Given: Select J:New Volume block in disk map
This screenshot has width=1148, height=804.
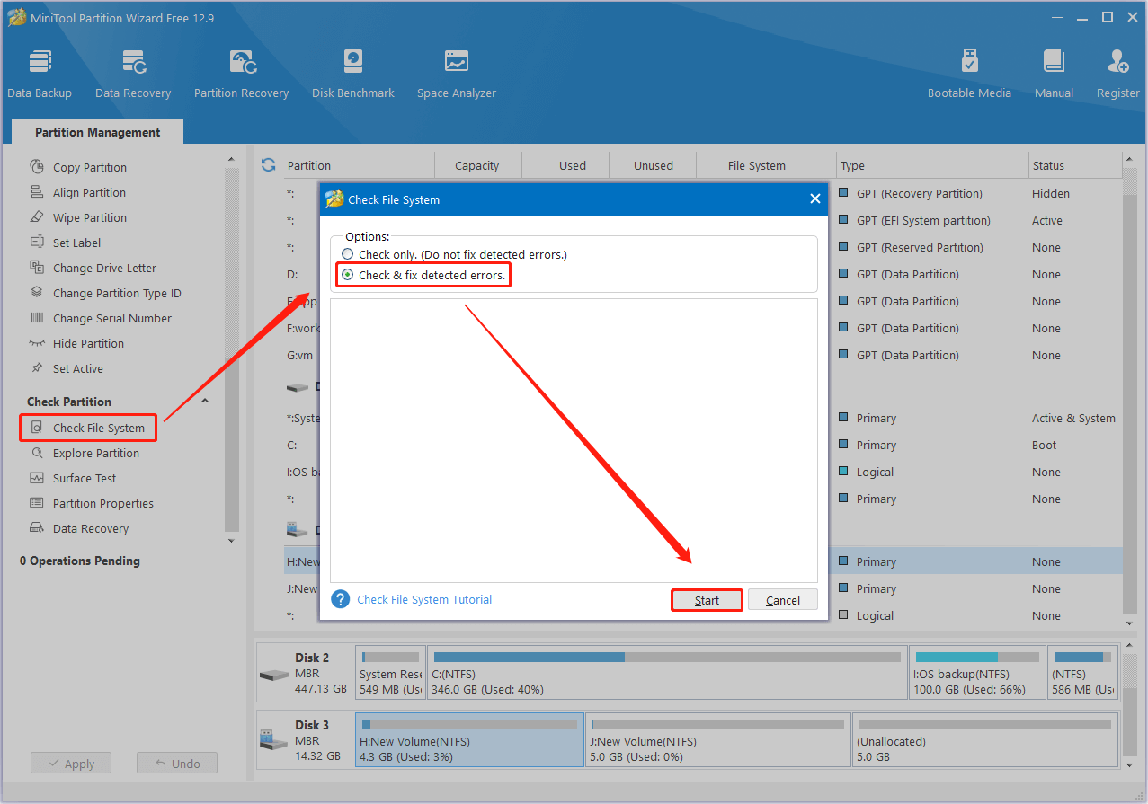Looking at the screenshot, I should (717, 740).
